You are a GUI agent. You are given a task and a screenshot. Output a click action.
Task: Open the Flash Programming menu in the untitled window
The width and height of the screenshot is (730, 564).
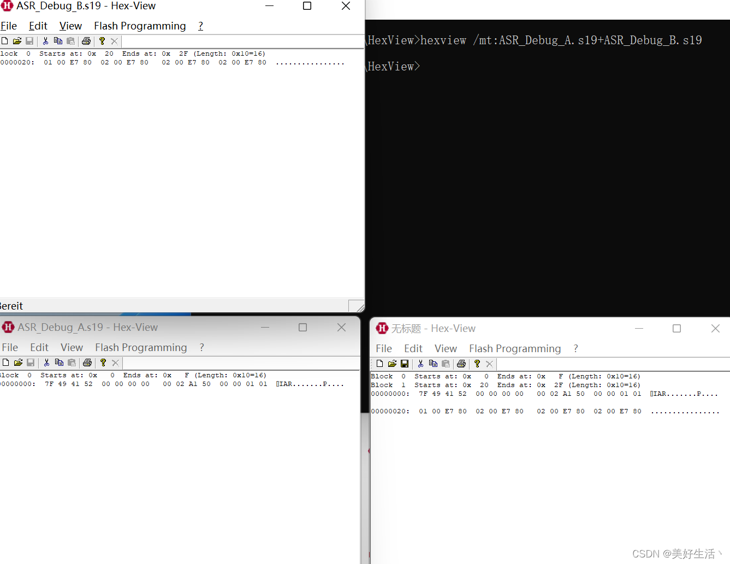coord(514,348)
